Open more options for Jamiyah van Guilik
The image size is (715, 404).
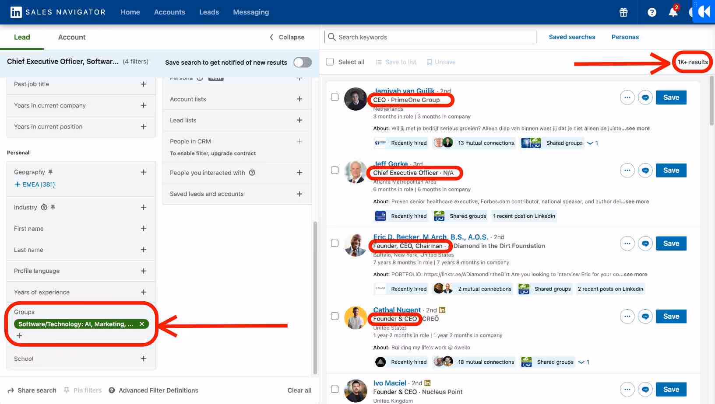coord(627,98)
